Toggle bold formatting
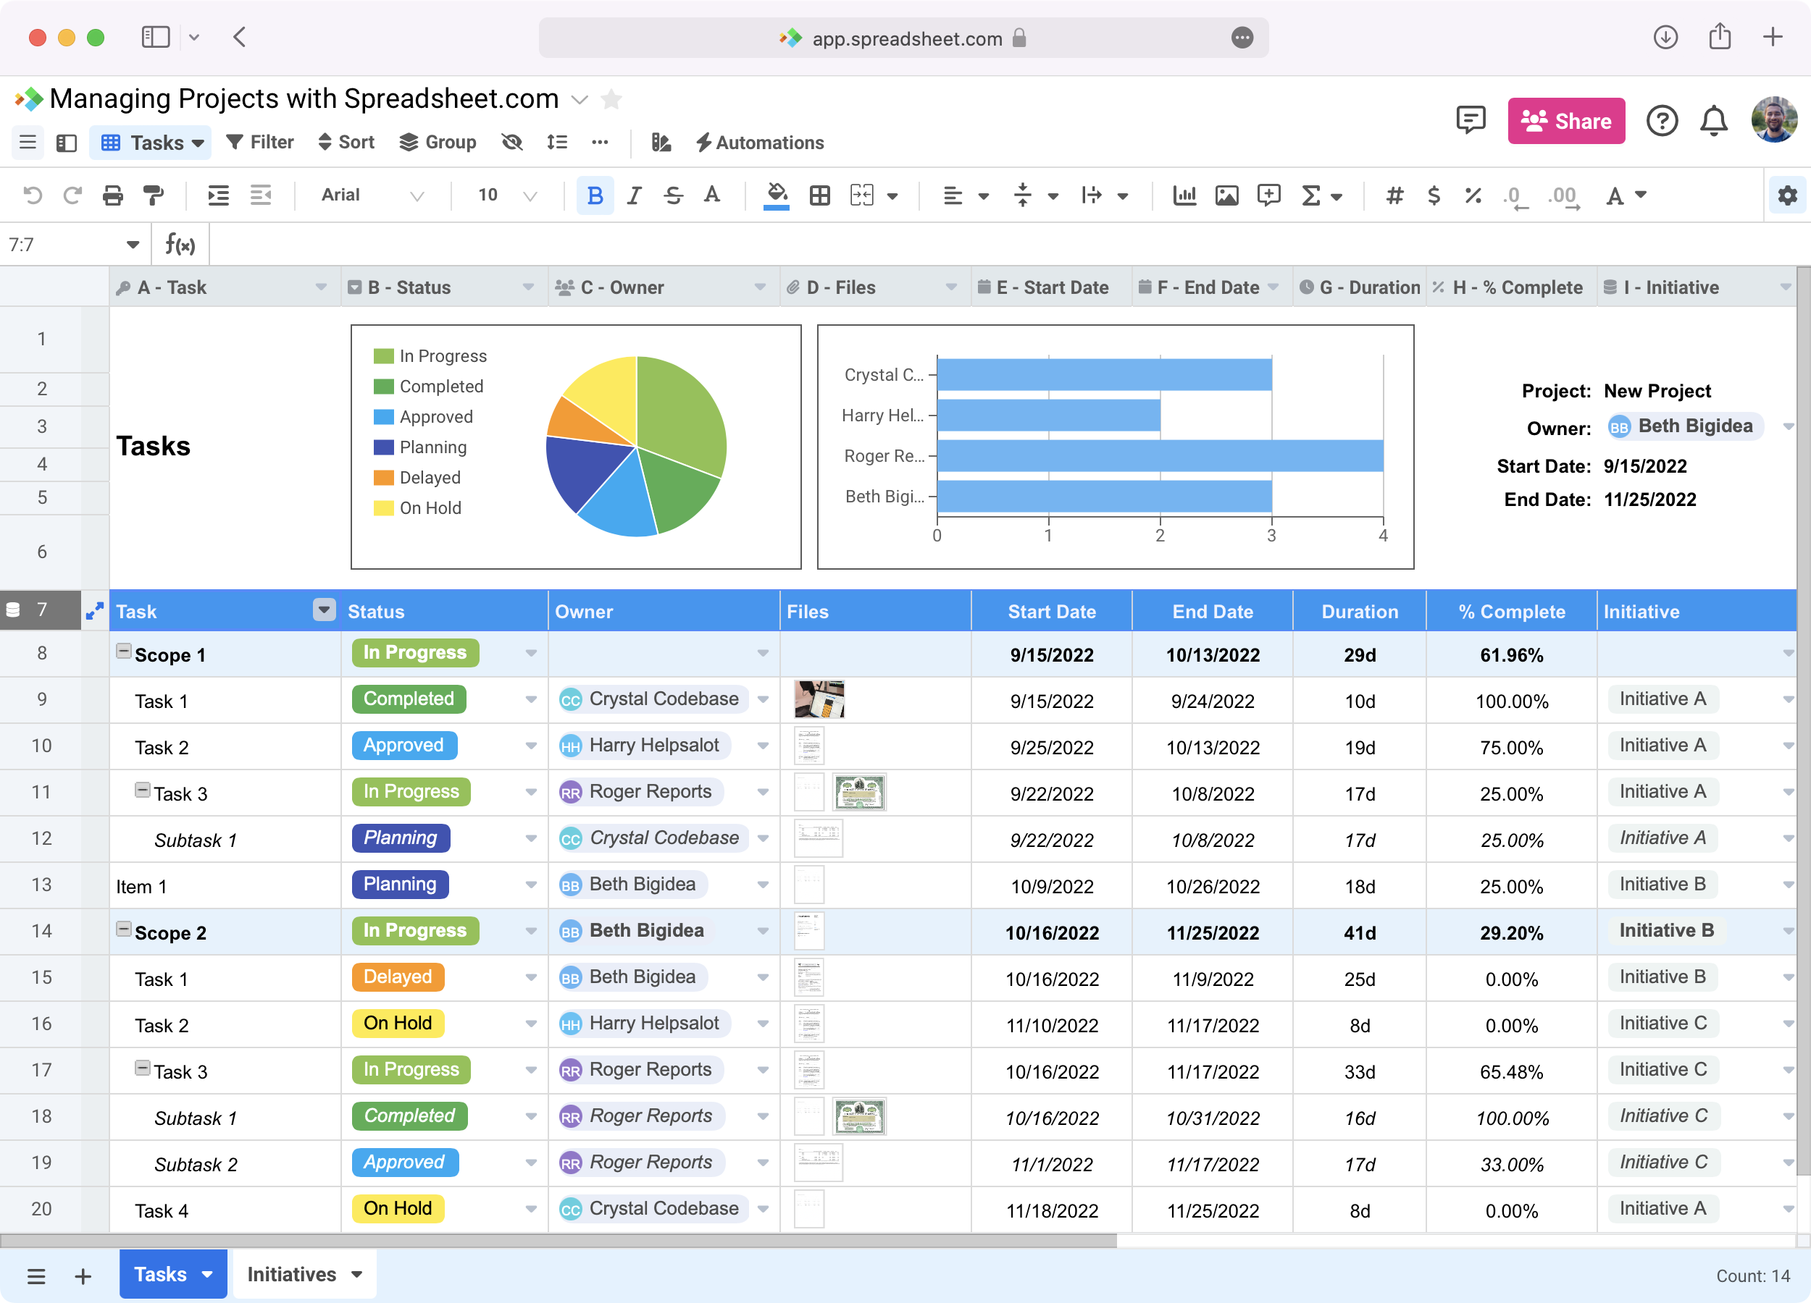Viewport: 1811px width, 1303px height. 594,195
